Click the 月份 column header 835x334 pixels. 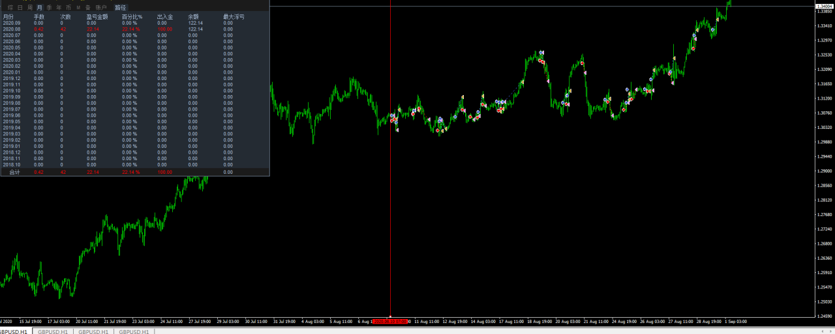(8, 16)
